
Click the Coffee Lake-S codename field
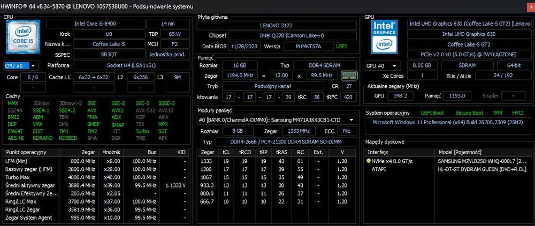tap(109, 44)
